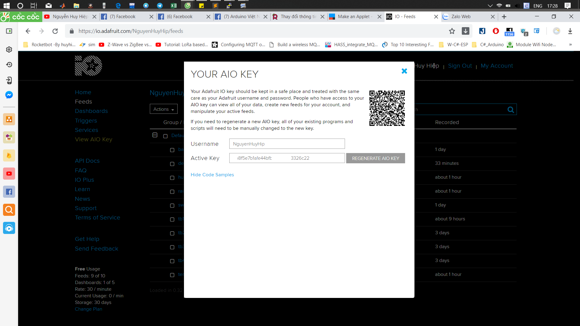
Task: Open the Windows Start menu
Action: pyautogui.click(x=6, y=5)
